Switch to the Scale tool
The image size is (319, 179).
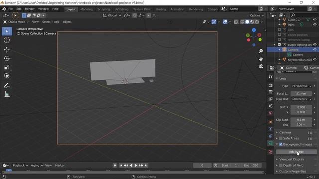click(x=7, y=67)
